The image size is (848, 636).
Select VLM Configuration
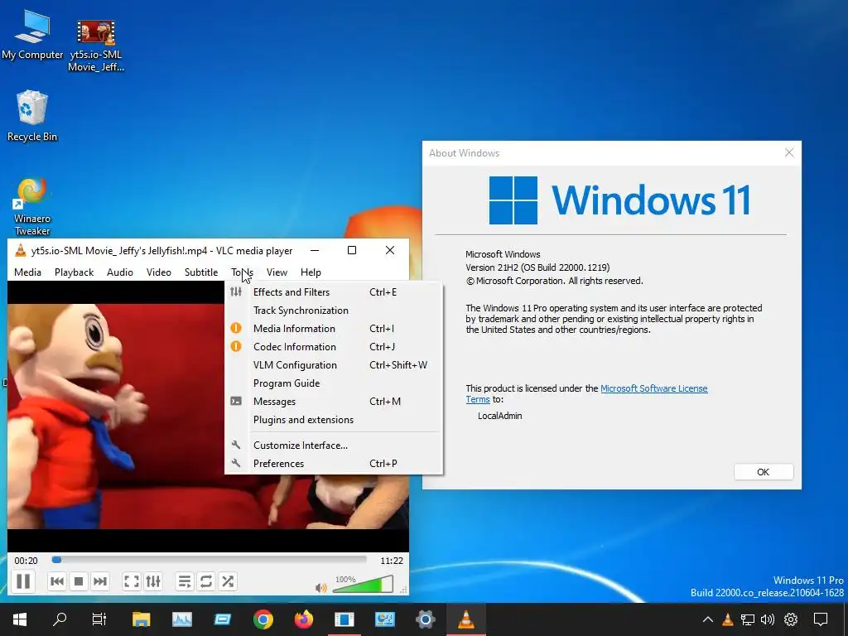click(x=334, y=365)
